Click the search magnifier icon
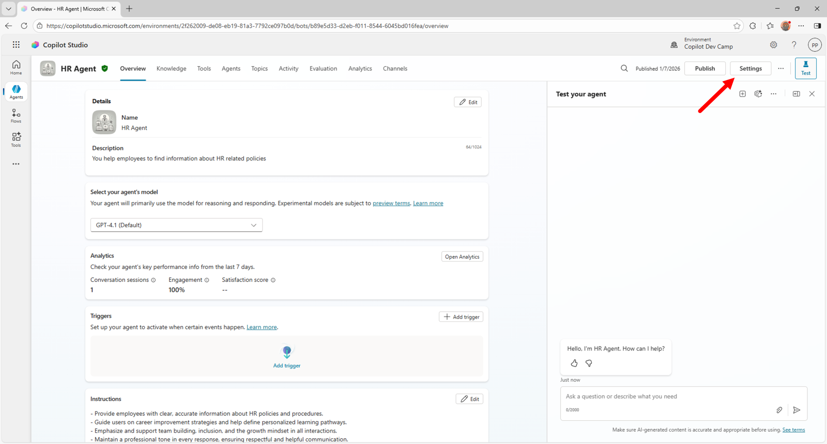This screenshot has height=444, width=827. click(624, 68)
